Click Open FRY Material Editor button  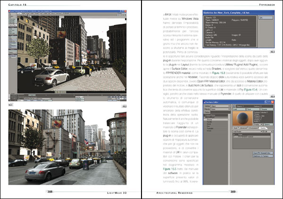tap(263, 153)
